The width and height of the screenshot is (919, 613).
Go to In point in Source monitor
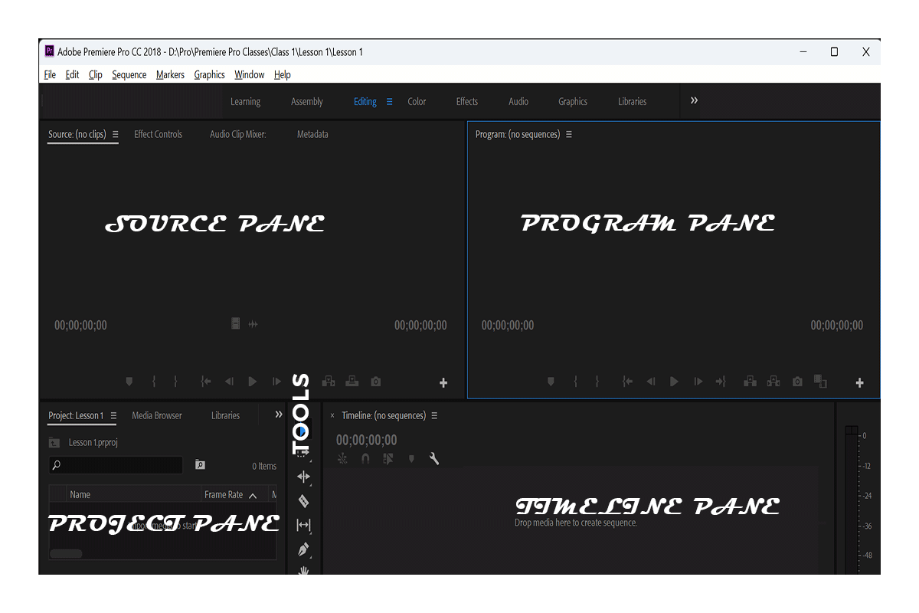point(205,382)
